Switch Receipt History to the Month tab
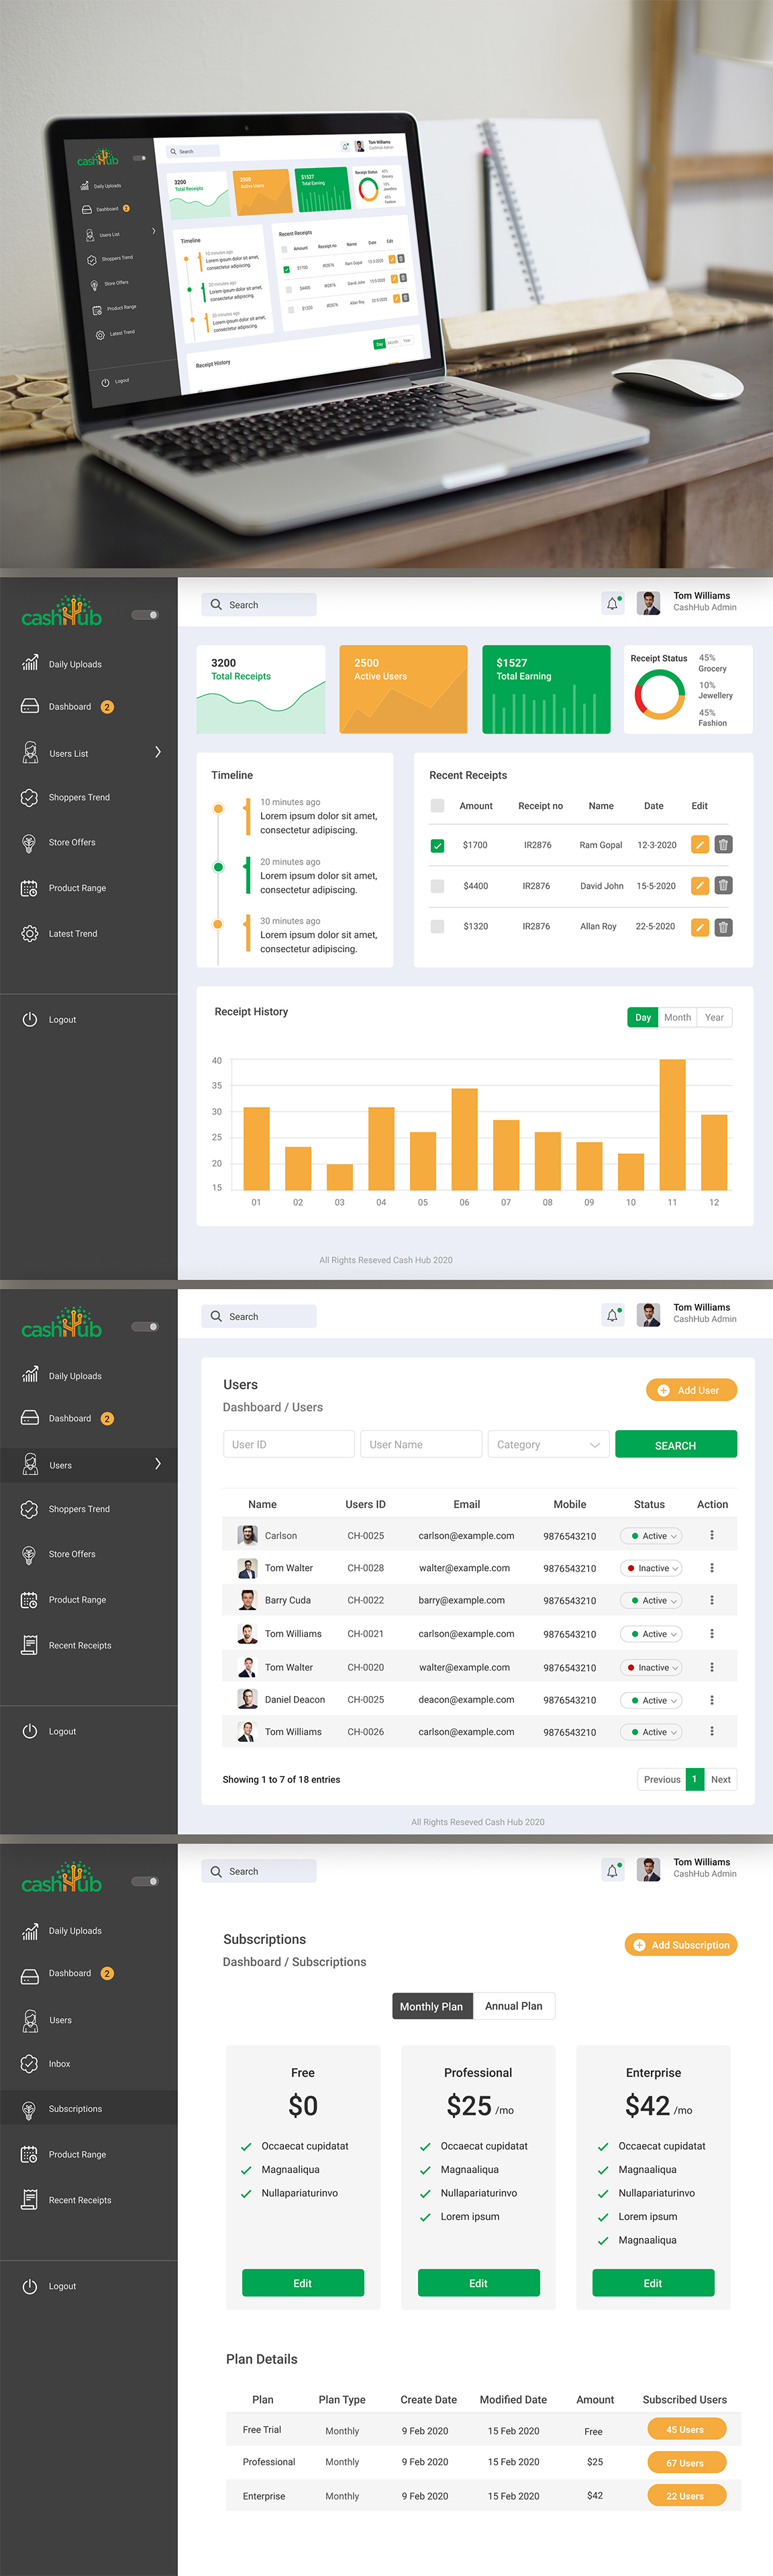 coord(677,1017)
